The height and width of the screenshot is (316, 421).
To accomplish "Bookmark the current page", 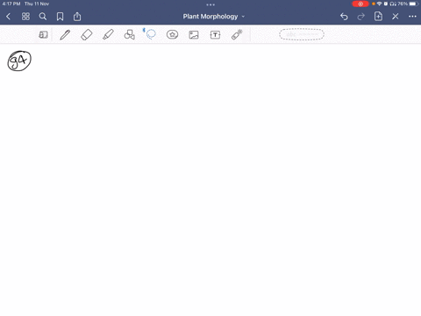I will [60, 17].
